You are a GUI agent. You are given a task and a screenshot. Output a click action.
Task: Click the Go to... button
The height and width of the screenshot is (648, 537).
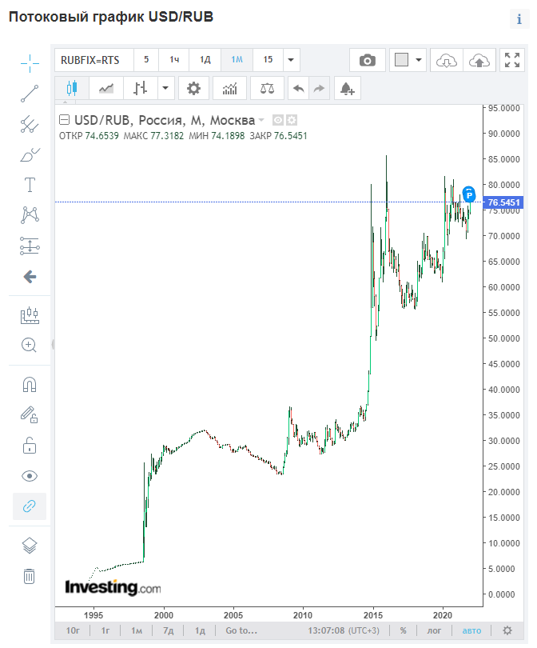pos(241,630)
